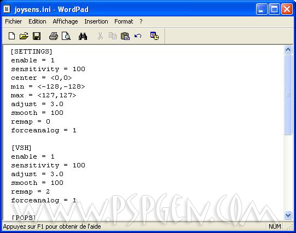Click the 'remap = 2' line
Viewport: 296px width, 233px height.
pos(31,191)
